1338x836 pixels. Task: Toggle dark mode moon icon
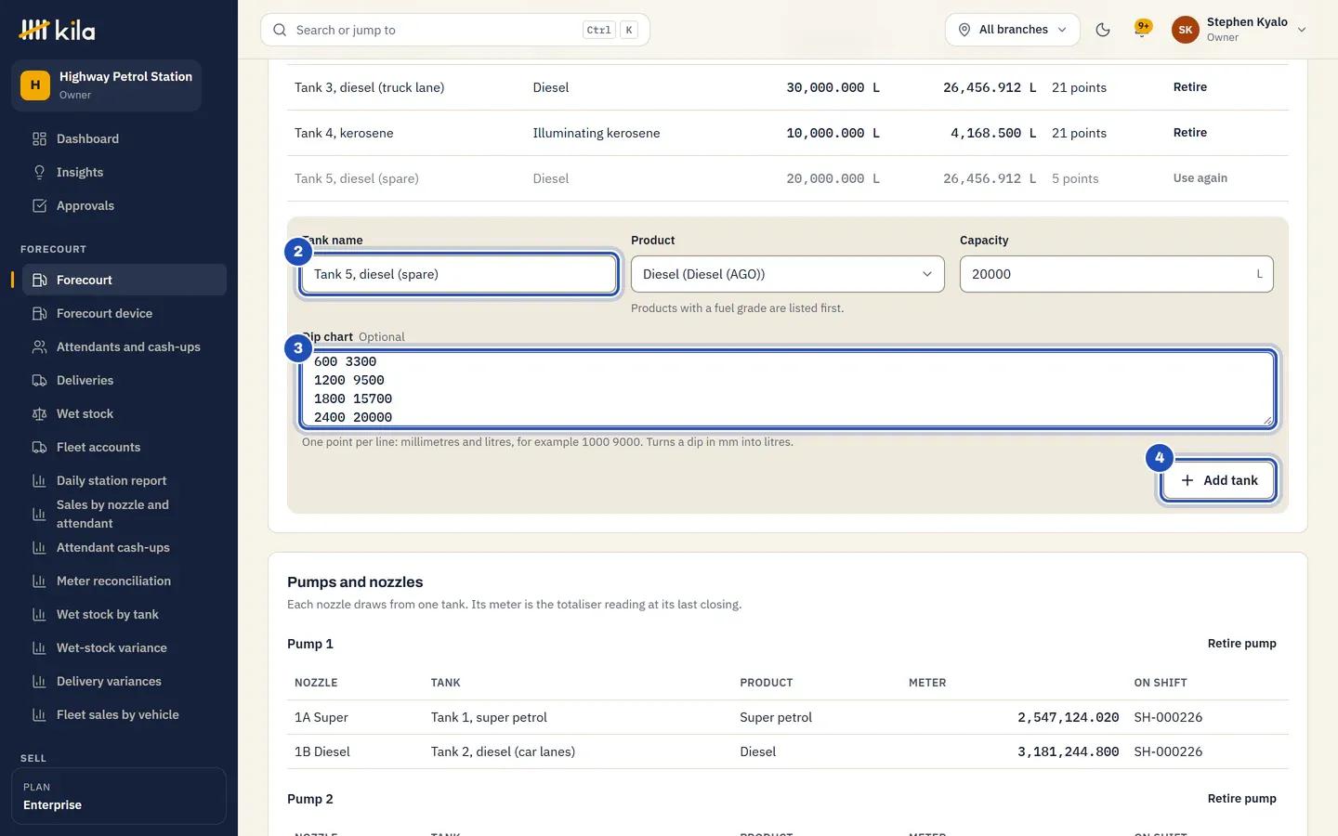coord(1103,30)
